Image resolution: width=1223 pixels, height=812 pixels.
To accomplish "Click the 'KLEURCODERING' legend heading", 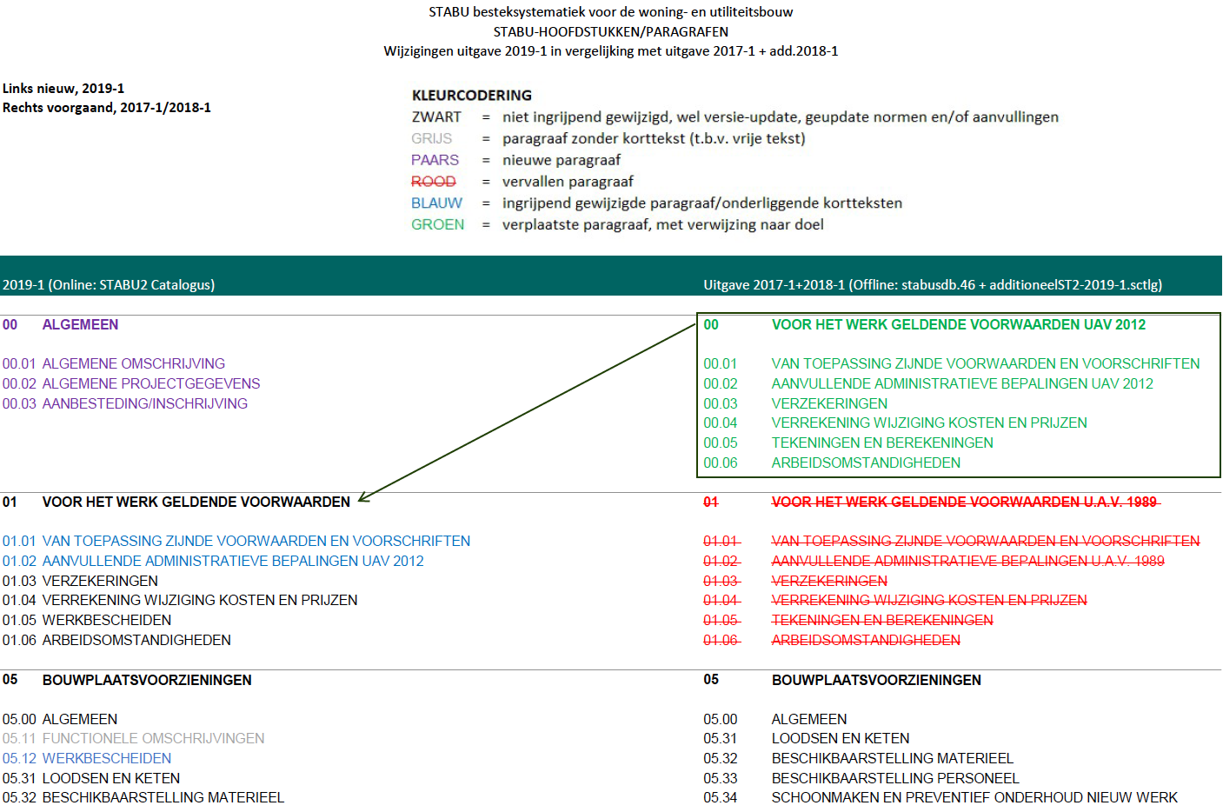I will point(472,96).
